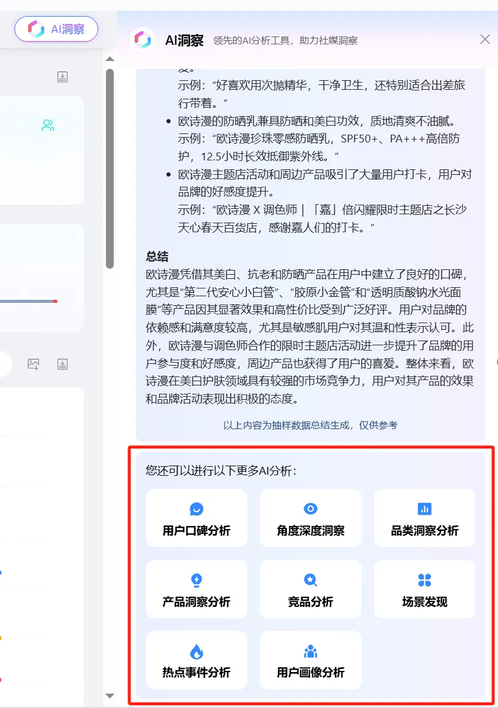498x708 pixels.
Task: Click the vertical scrollbar thumb
Action: pos(110,169)
